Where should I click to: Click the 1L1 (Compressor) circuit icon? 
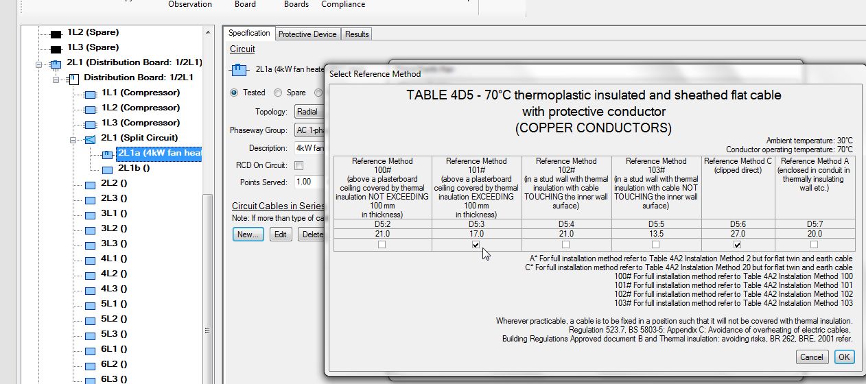(90, 94)
